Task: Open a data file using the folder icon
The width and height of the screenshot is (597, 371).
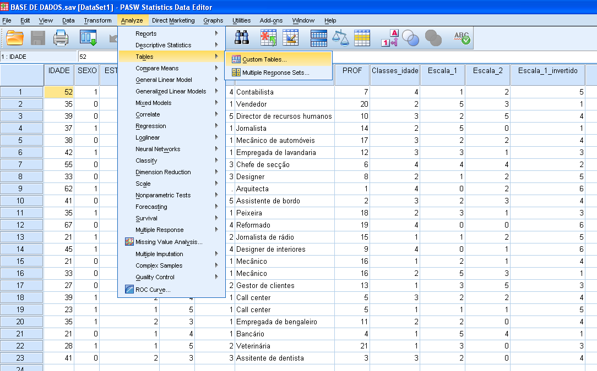Action: coord(15,38)
